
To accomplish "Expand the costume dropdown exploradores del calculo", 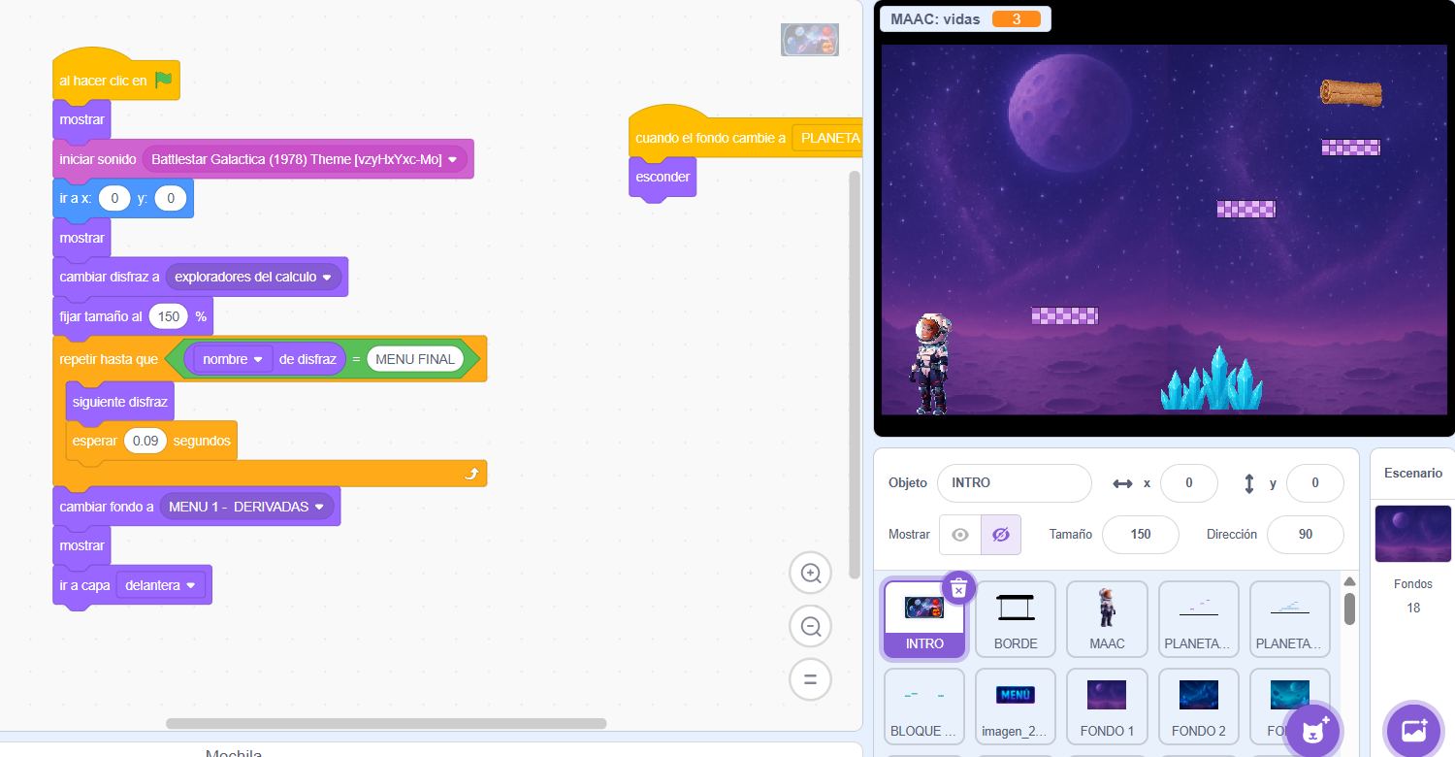I will tap(326, 278).
